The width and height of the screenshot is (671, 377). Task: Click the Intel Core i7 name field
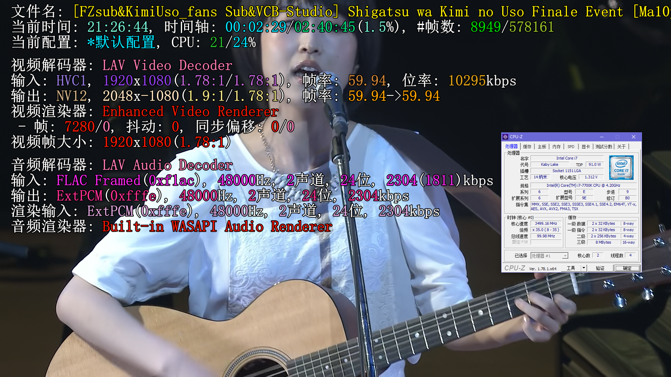(567, 158)
